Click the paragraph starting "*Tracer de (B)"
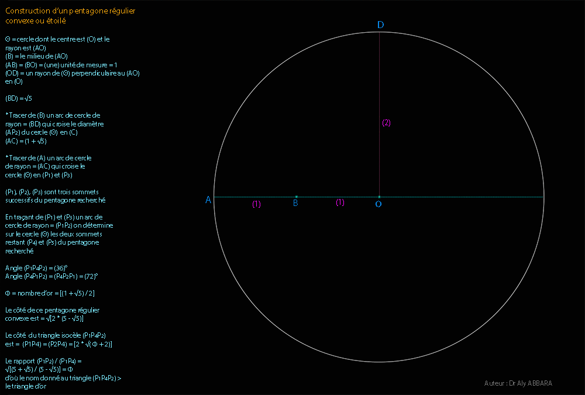Screen dimensions: 585x395 tap(53, 115)
